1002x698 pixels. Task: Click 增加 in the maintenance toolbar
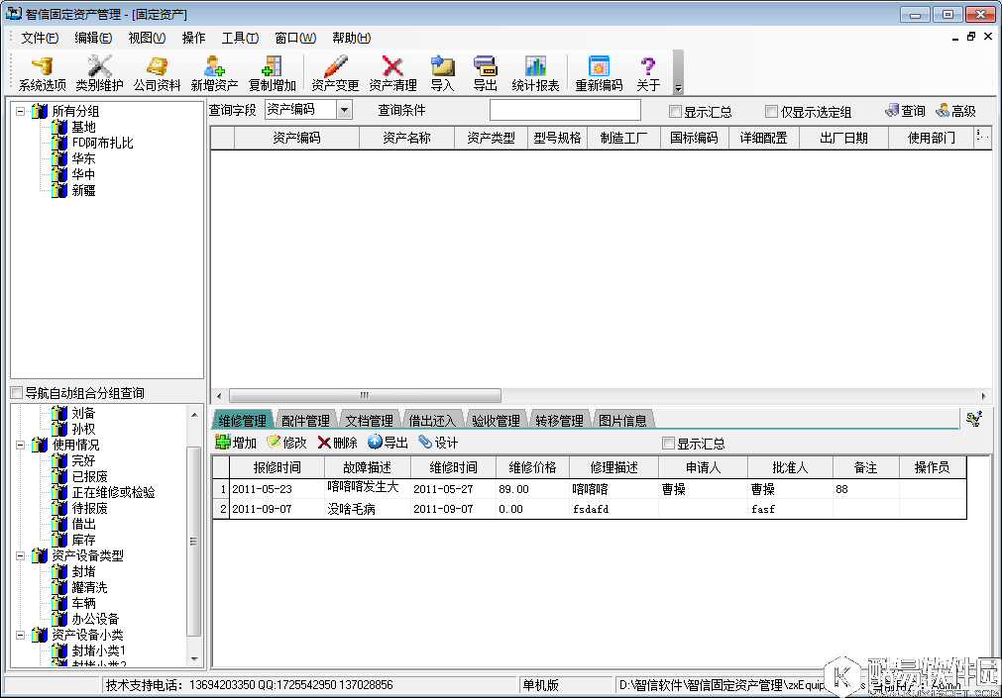click(236, 443)
